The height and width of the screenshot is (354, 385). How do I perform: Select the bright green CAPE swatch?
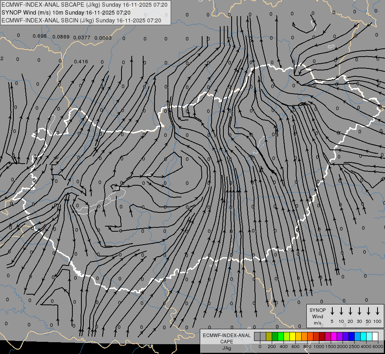(281, 336)
